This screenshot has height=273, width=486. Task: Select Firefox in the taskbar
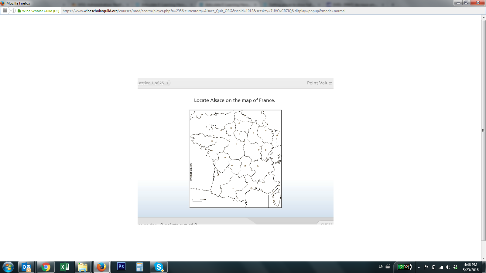[101, 267]
